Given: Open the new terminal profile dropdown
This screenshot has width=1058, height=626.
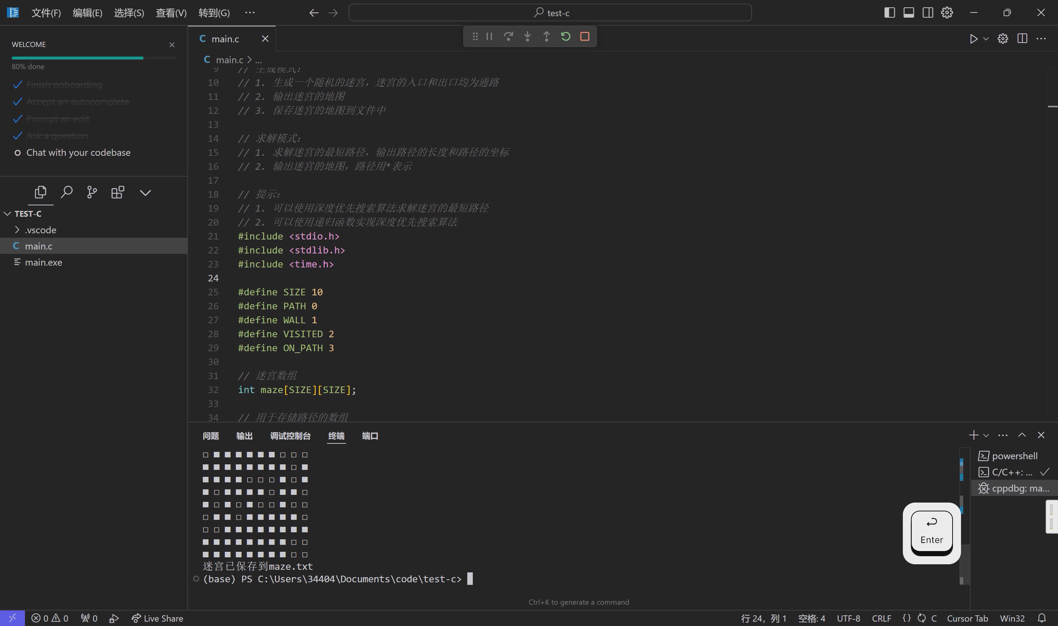Looking at the screenshot, I should coord(986,435).
